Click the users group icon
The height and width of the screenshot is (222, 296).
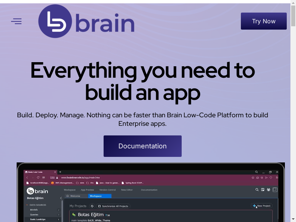[x=268, y=190]
